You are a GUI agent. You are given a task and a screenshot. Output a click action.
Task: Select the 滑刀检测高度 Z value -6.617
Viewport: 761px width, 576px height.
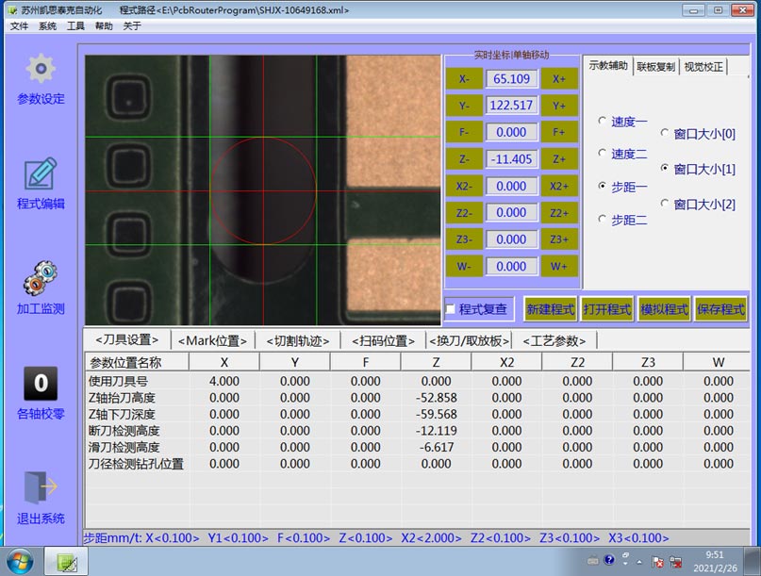click(x=436, y=448)
